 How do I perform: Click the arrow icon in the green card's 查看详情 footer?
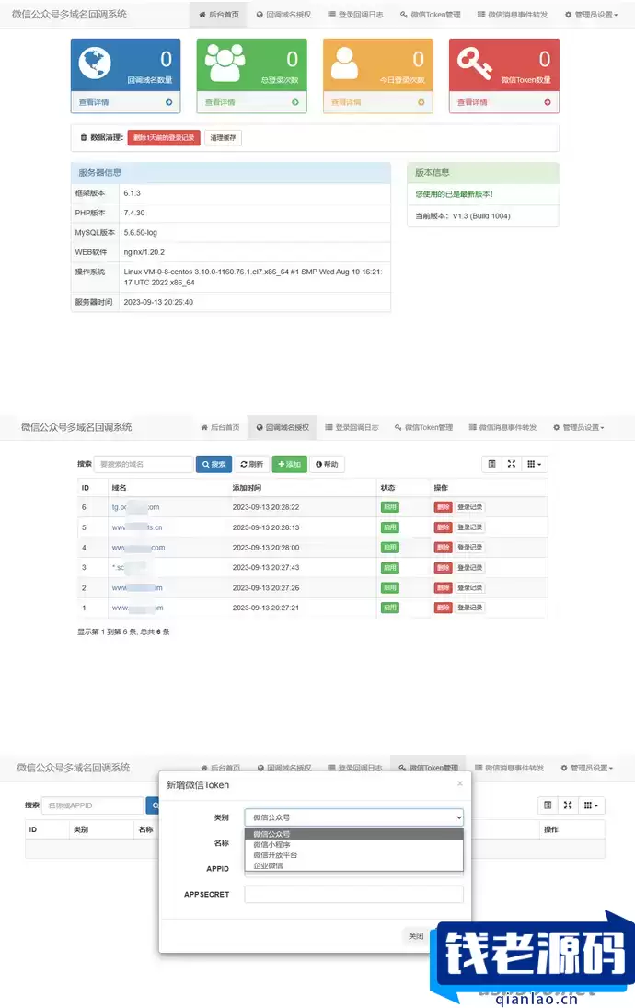(295, 102)
